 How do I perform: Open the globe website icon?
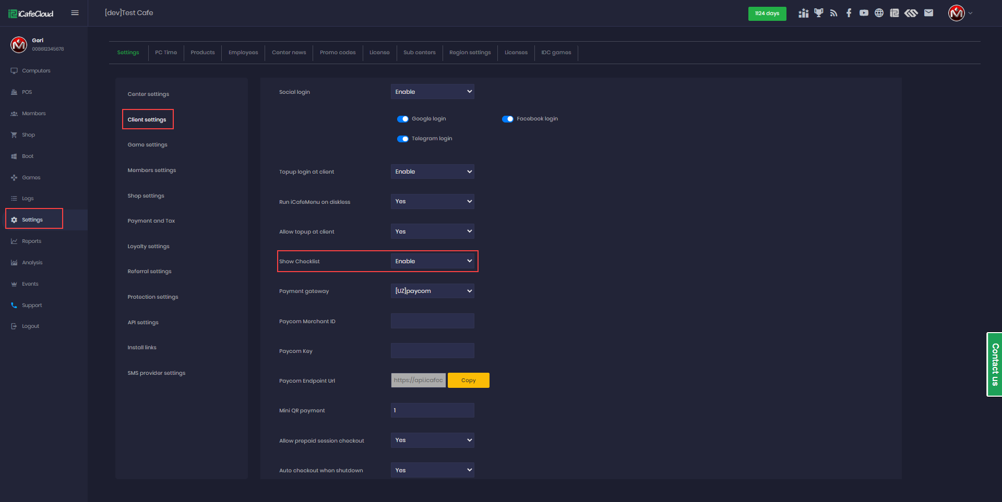coord(879,13)
